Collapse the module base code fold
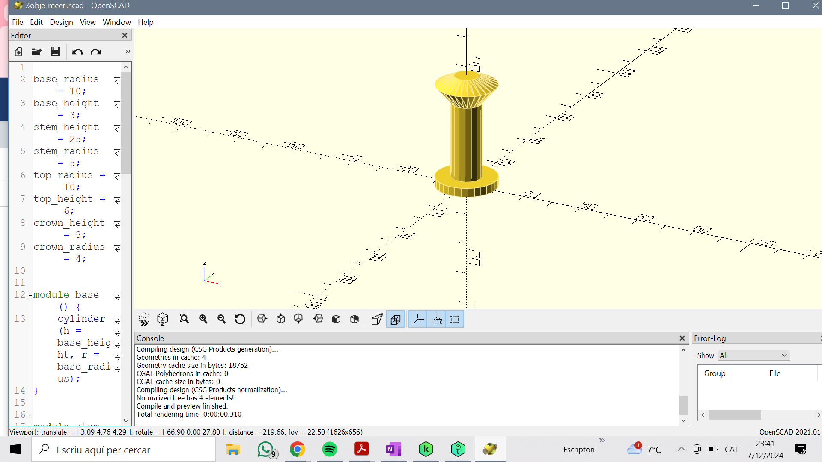This screenshot has height=462, width=822. pos(30,296)
